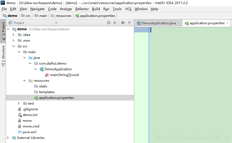Click the Spring icon in application.properties breadcrumb

(77, 16)
